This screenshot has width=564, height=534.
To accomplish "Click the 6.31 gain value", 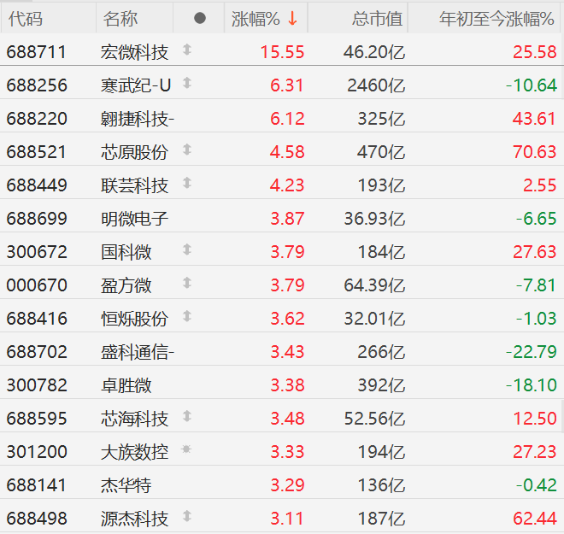I will (287, 85).
